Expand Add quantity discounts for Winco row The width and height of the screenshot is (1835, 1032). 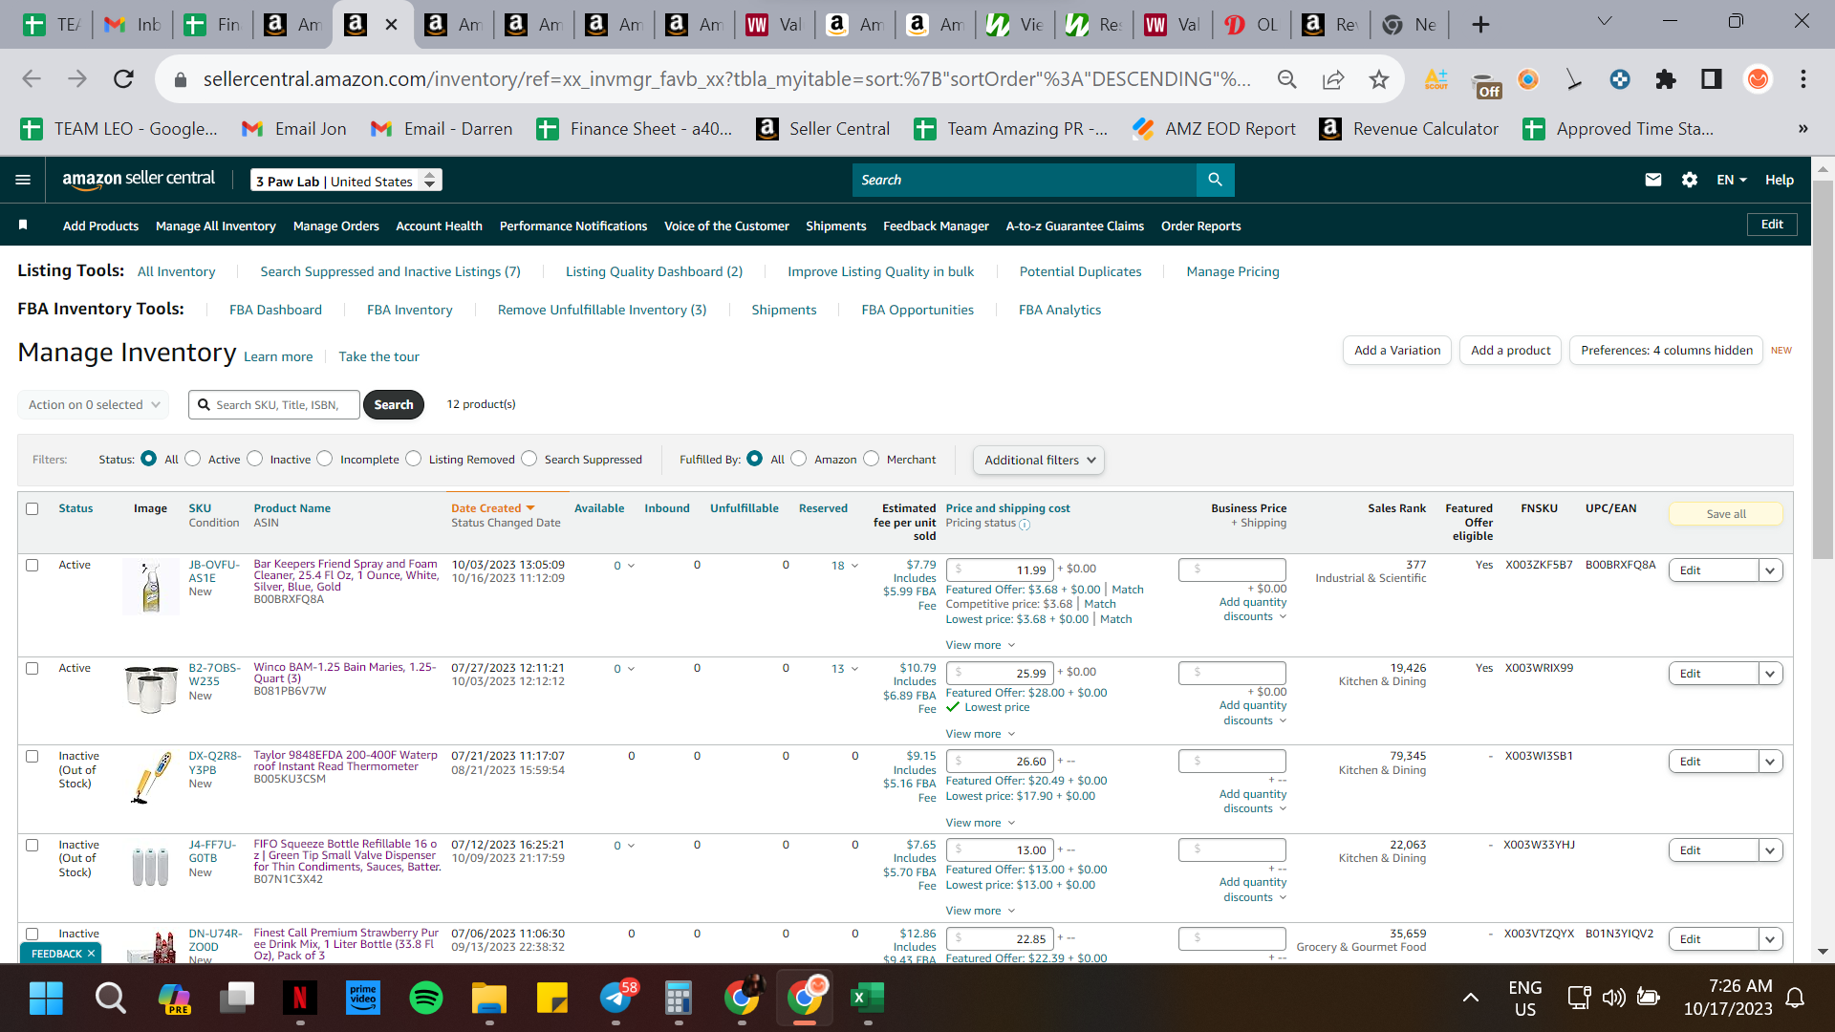(x=1253, y=713)
